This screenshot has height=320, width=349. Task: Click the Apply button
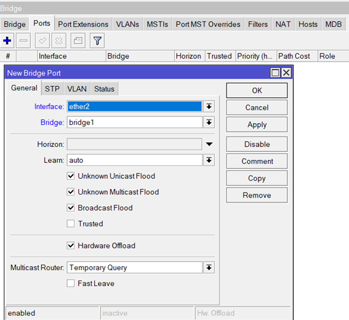point(257,125)
